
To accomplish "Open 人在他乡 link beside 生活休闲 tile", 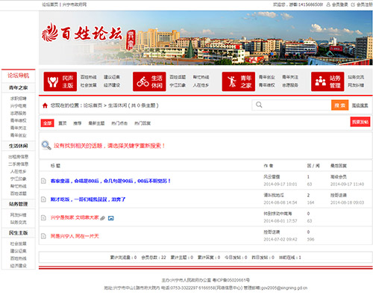I will click(201, 85).
